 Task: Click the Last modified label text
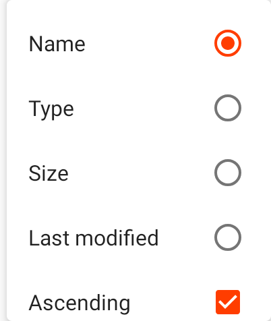point(94,238)
